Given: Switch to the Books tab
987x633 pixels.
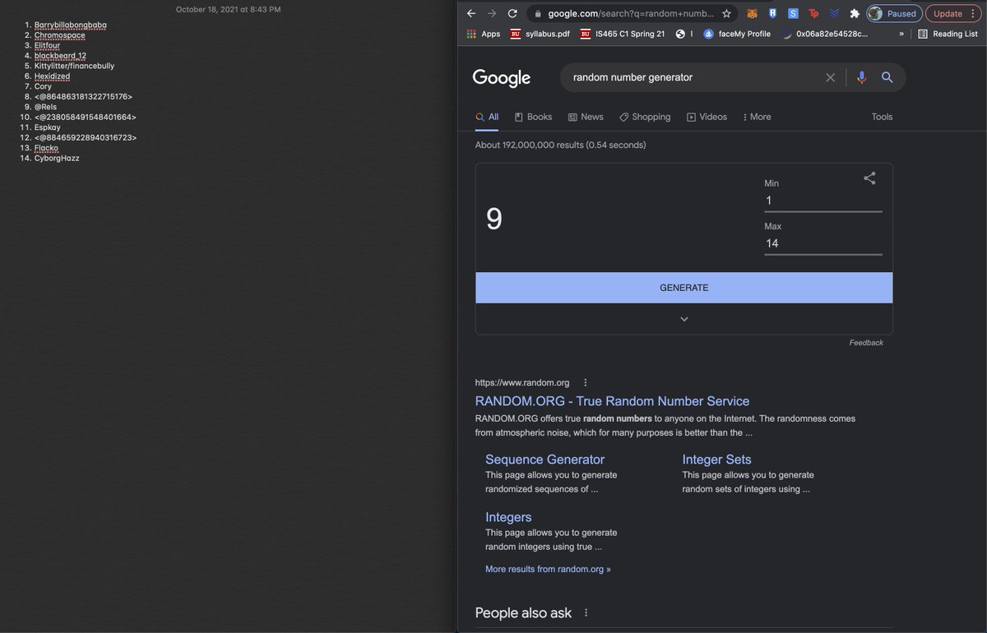Looking at the screenshot, I should [533, 117].
